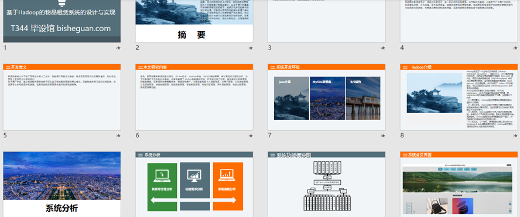Click the transition star icon under slide 3
The height and width of the screenshot is (217, 520).
383,48
